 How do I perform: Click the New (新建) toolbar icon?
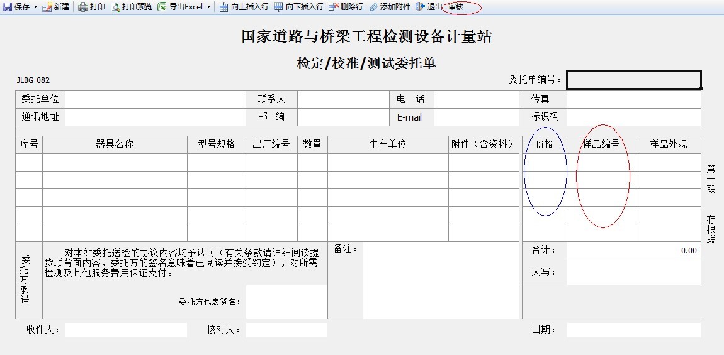point(47,7)
